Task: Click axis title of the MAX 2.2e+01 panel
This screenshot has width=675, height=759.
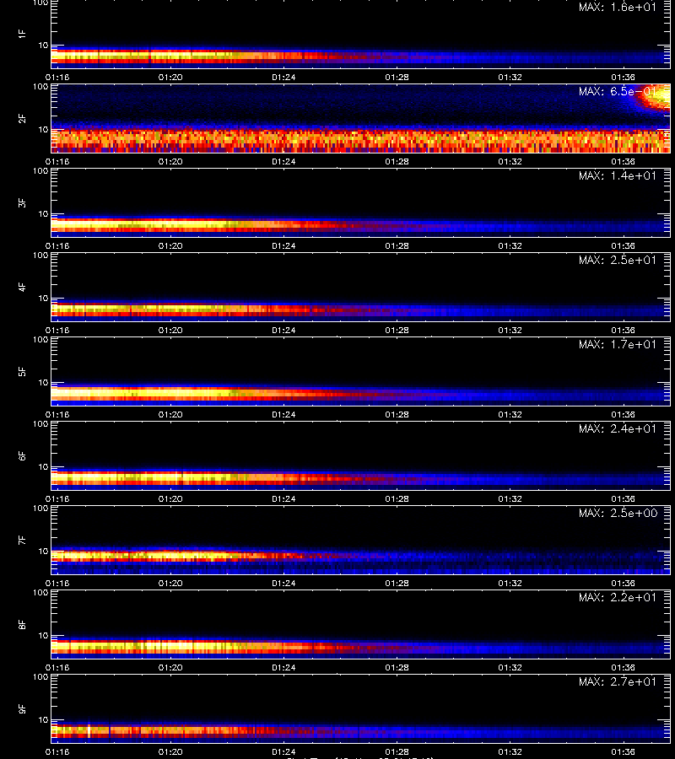Action: pos(22,624)
